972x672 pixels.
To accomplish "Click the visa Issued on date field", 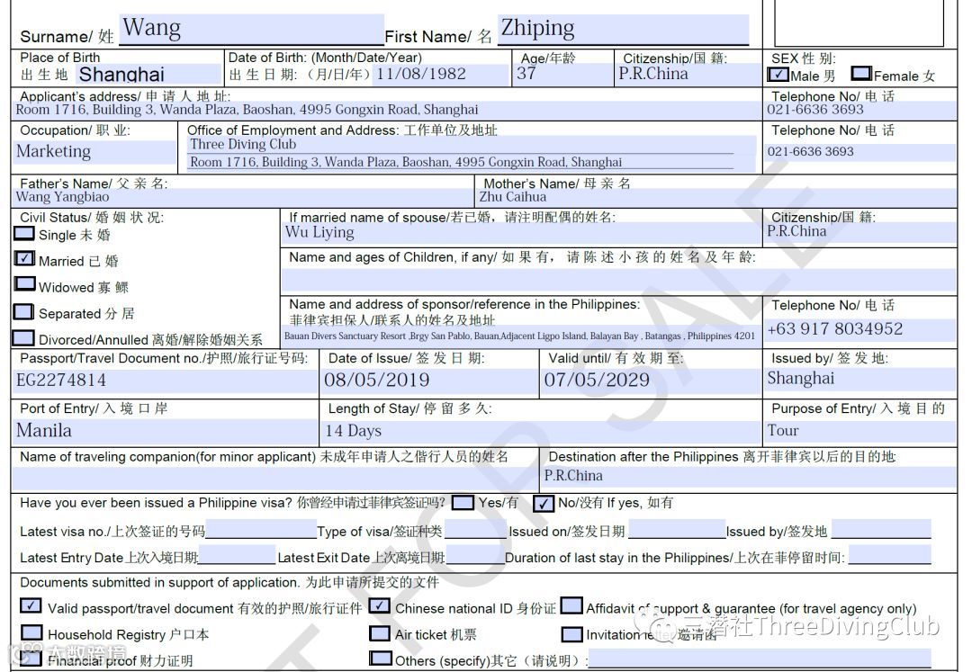I will click(x=676, y=529).
